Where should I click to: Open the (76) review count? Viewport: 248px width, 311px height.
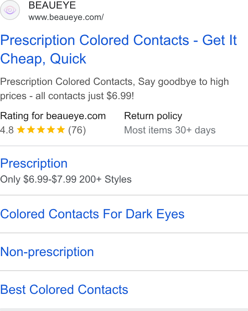(77, 130)
